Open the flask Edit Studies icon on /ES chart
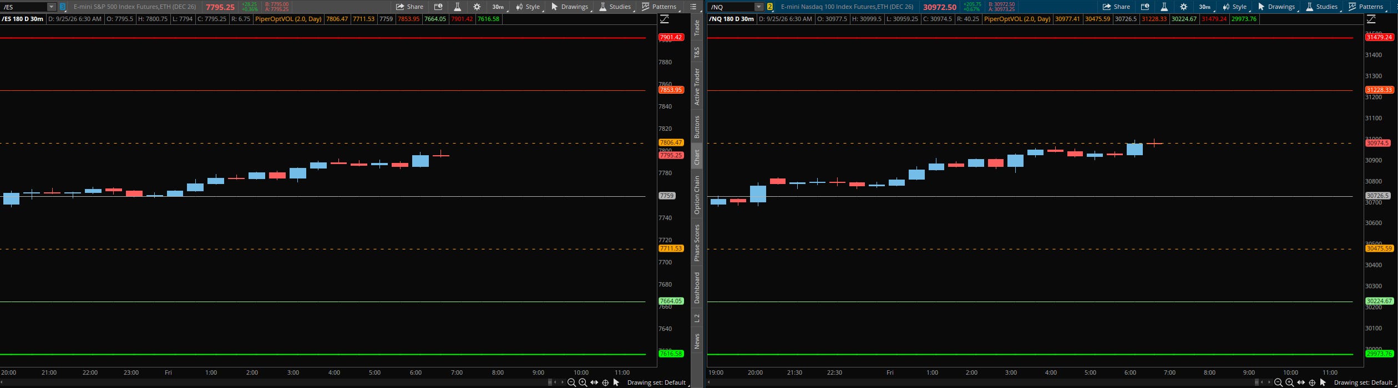Screen dimensions: 1398x388 point(457,7)
